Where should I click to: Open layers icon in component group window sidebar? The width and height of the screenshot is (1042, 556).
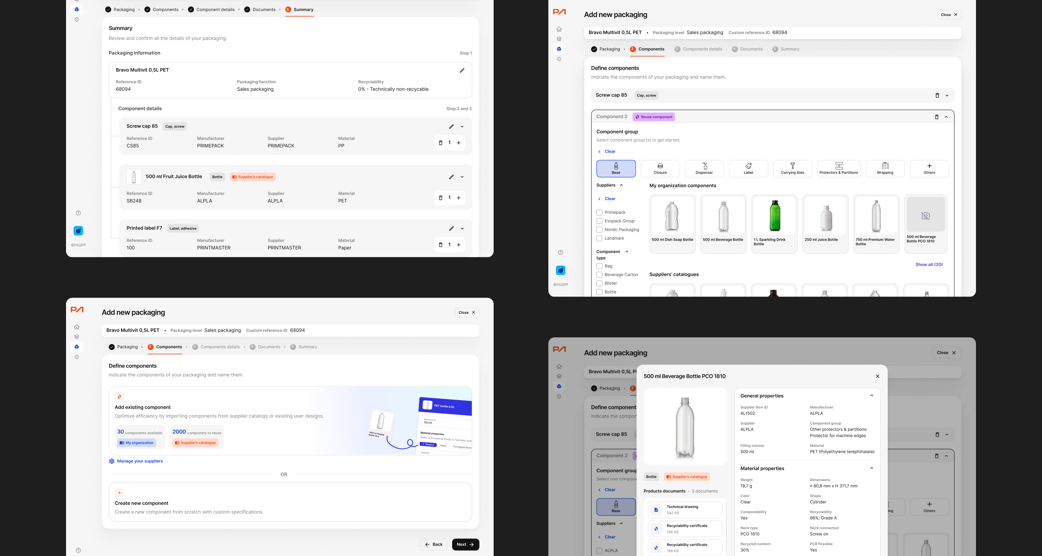[559, 39]
